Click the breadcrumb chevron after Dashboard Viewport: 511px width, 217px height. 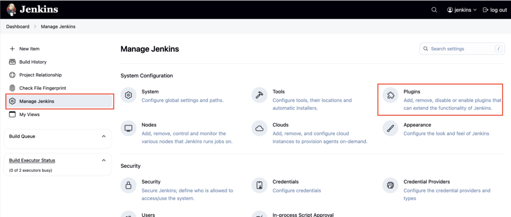tap(35, 27)
